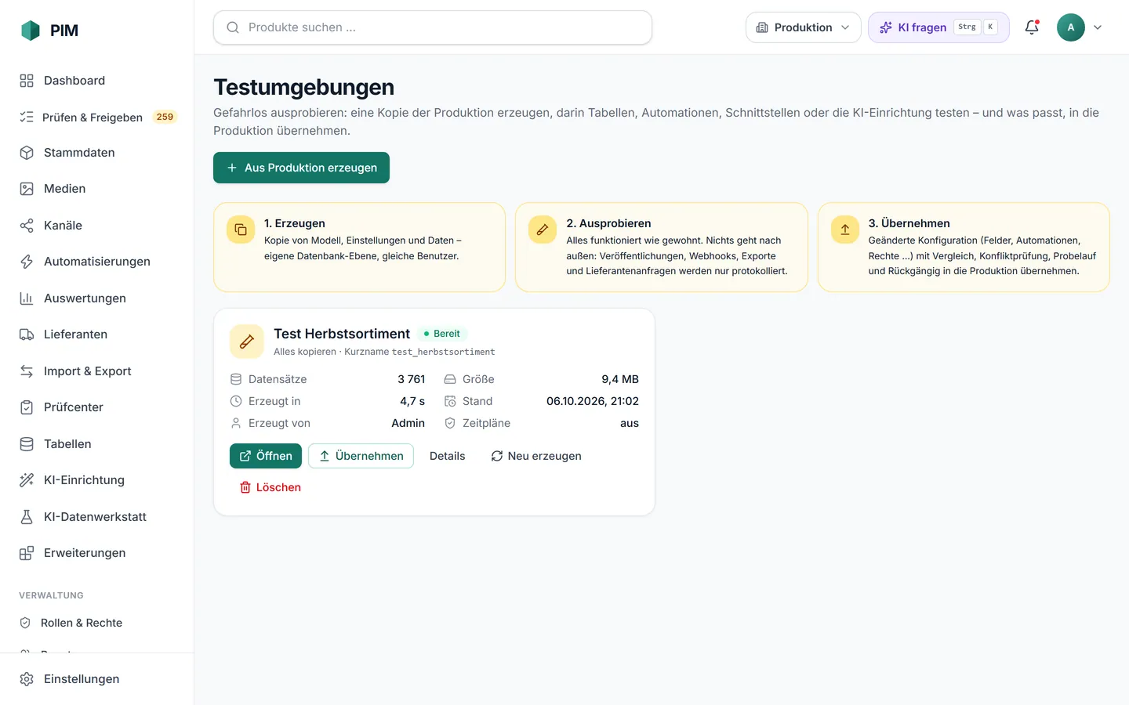Click the Lieferanten truck icon

pyautogui.click(x=27, y=334)
